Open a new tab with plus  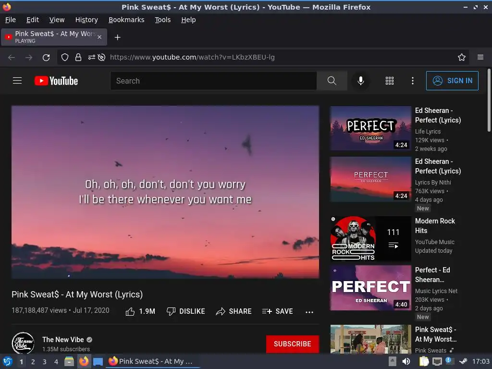(x=117, y=37)
